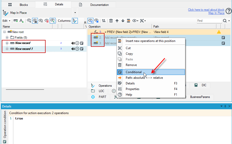Viewport: 232px width, 144px height.
Task: Switch to the Operations bottom tab
Action: [x=102, y=86]
